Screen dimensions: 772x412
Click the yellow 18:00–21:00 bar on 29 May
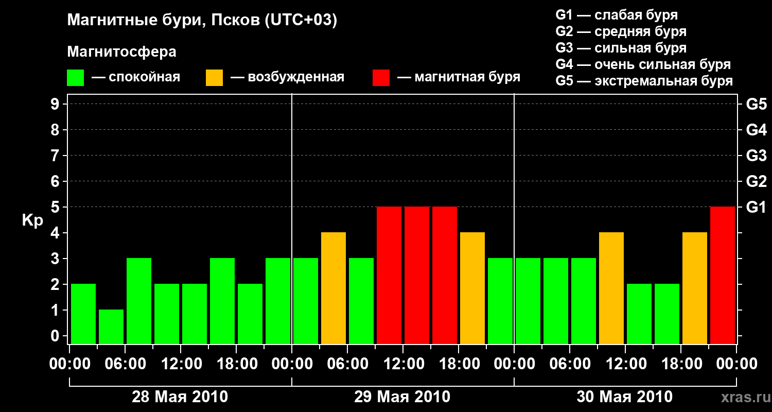point(472,288)
